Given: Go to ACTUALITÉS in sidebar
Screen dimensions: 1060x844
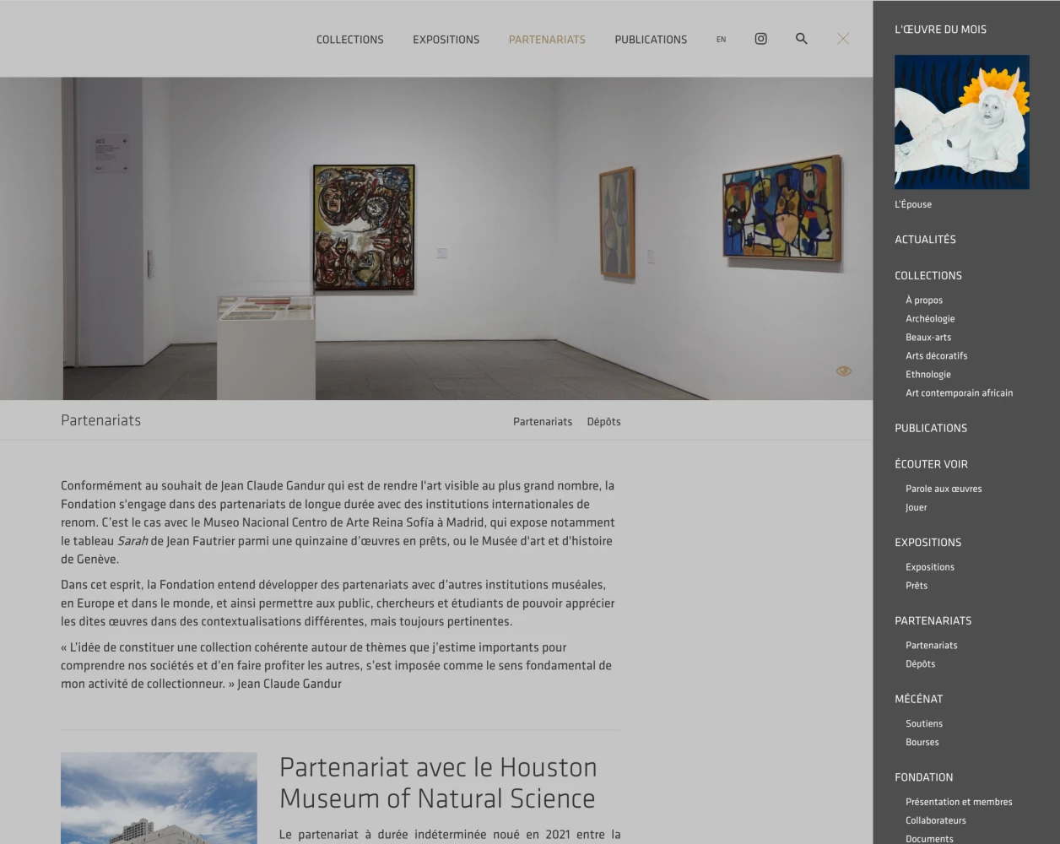Looking at the screenshot, I should [x=925, y=240].
